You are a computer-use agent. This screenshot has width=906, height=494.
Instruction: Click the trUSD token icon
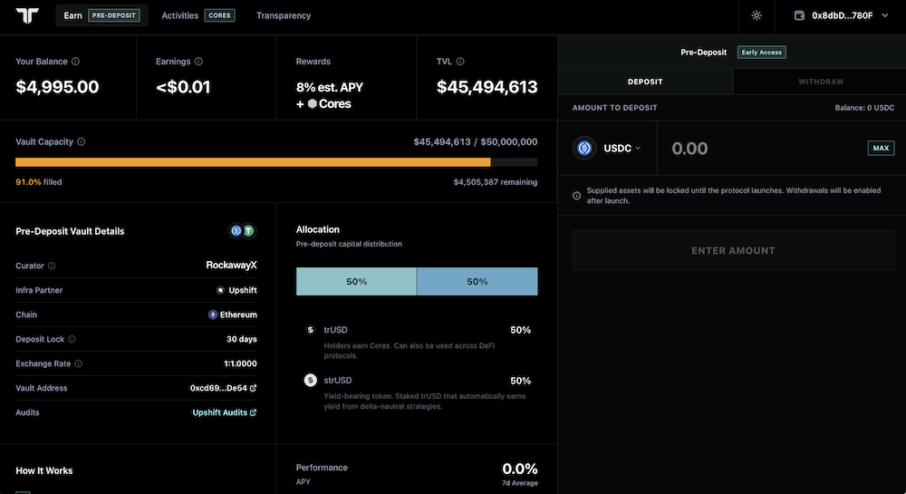click(x=310, y=330)
